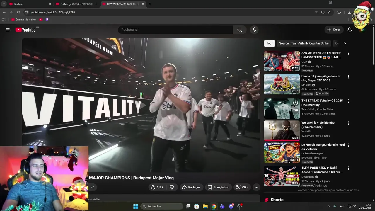The height and width of the screenshot is (211, 375).
Task: Toggle Windows Task View
Action: point(188,206)
